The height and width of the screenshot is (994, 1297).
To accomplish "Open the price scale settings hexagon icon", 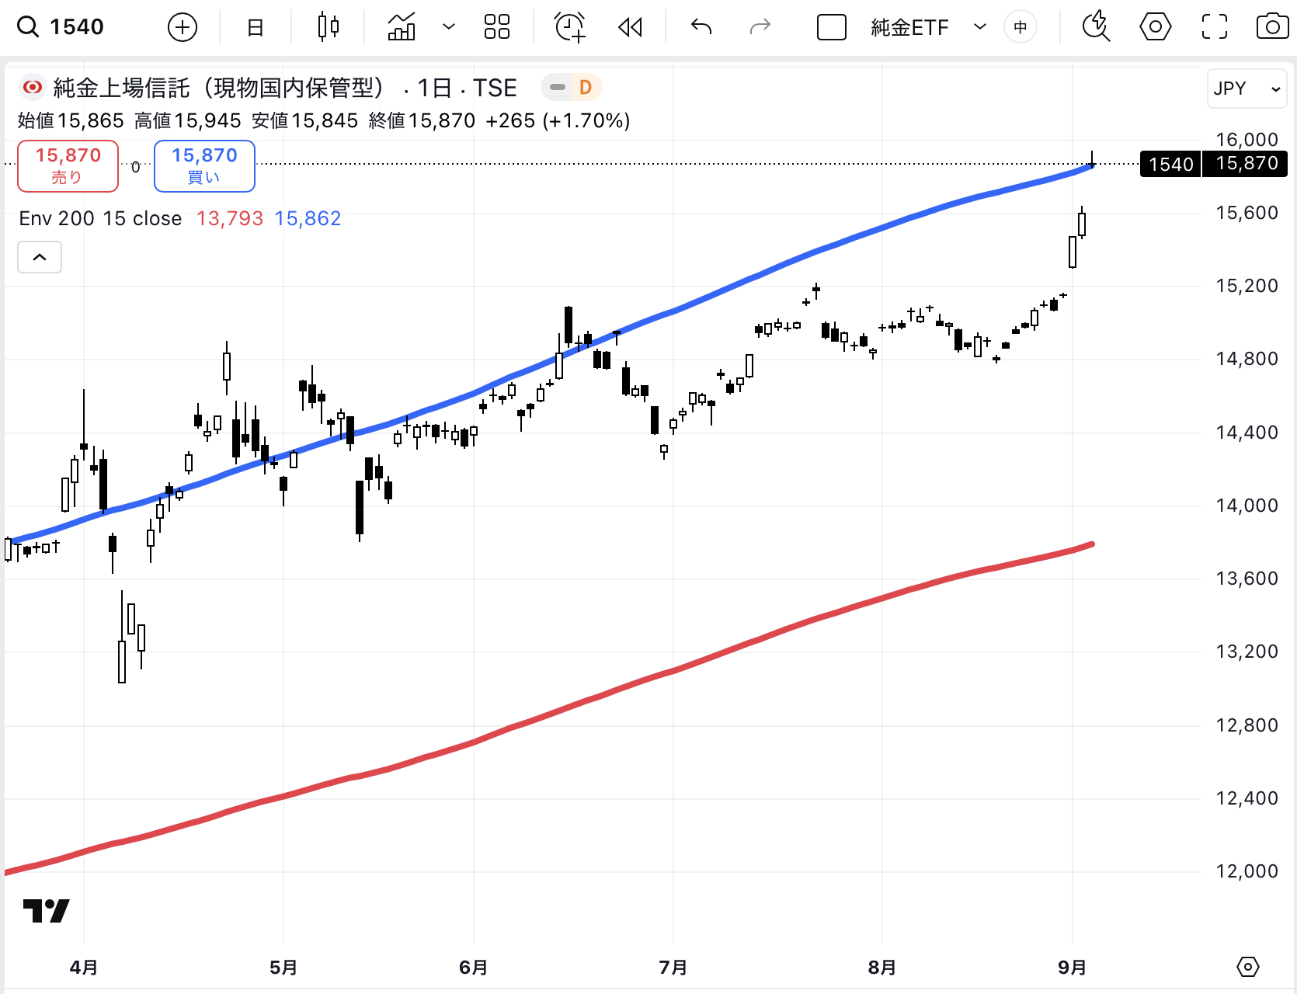I will (1248, 967).
